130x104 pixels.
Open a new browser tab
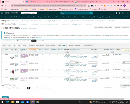pos(100,2)
